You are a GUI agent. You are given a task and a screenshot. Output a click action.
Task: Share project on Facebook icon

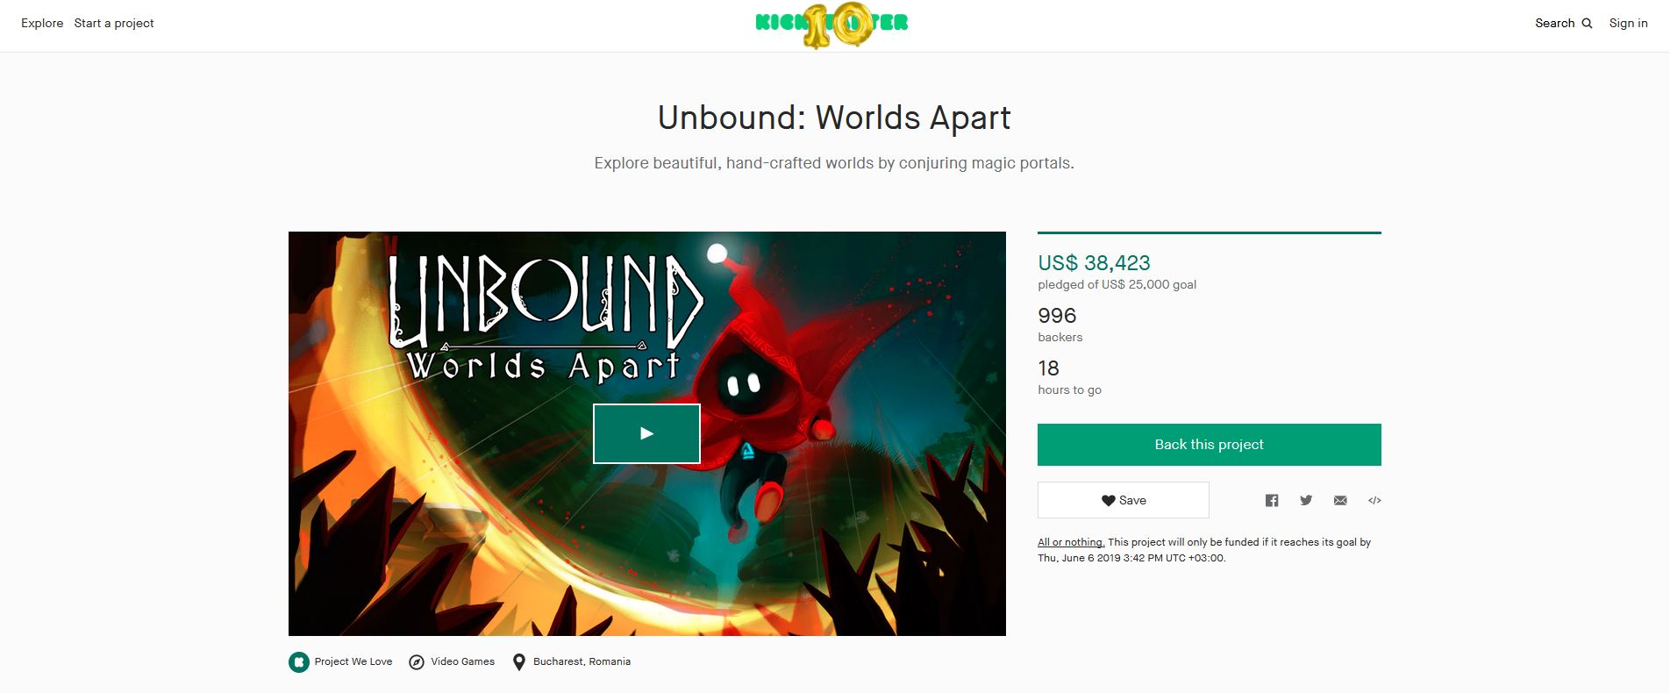coord(1272,500)
